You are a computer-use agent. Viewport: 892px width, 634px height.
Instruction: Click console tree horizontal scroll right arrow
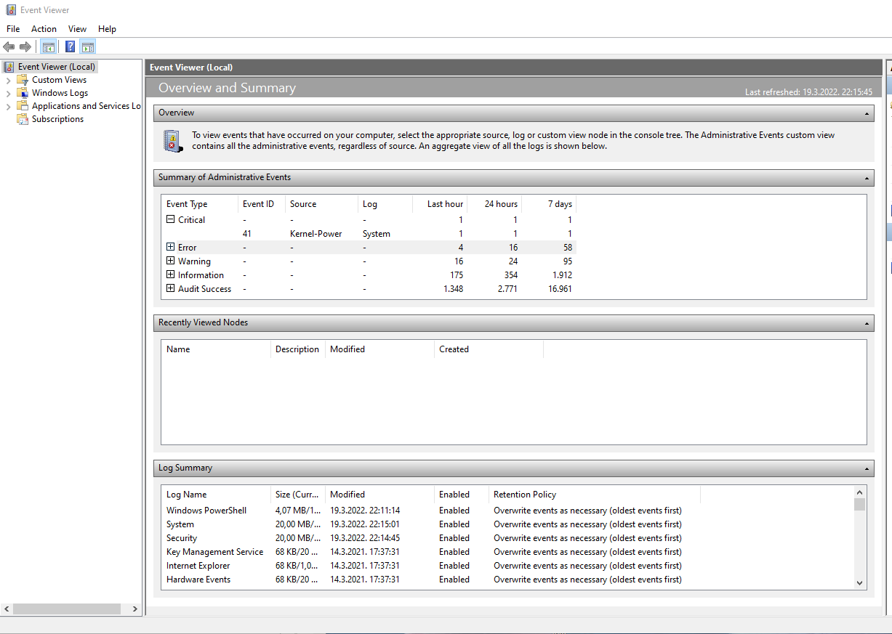coord(134,609)
